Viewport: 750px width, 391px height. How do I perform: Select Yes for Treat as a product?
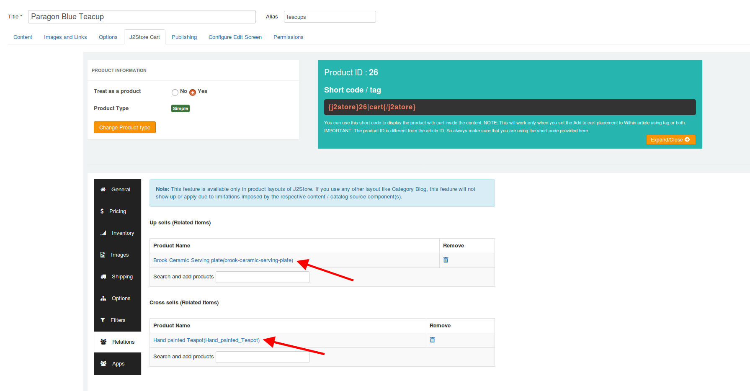pyautogui.click(x=193, y=92)
